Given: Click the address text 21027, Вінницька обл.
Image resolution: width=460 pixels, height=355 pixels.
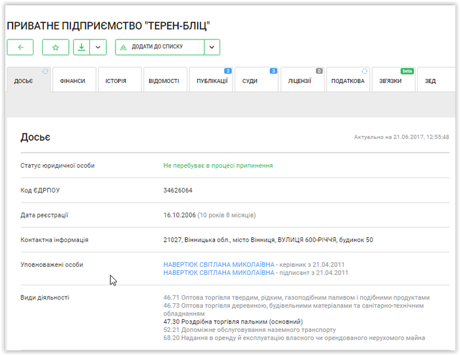Looking at the screenshot, I should click(x=268, y=240).
